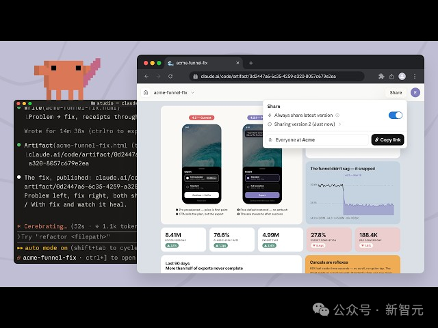
Task: Click the terminal Try "refactor <filepath>" prompt input
Action: [x=77, y=237]
